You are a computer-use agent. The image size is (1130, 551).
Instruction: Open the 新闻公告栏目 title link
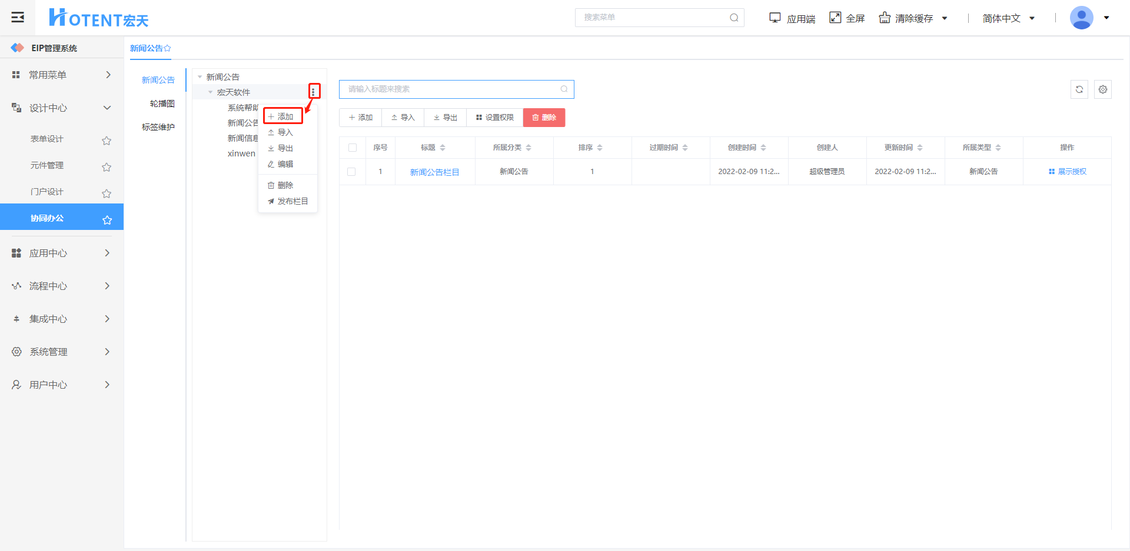pos(434,172)
